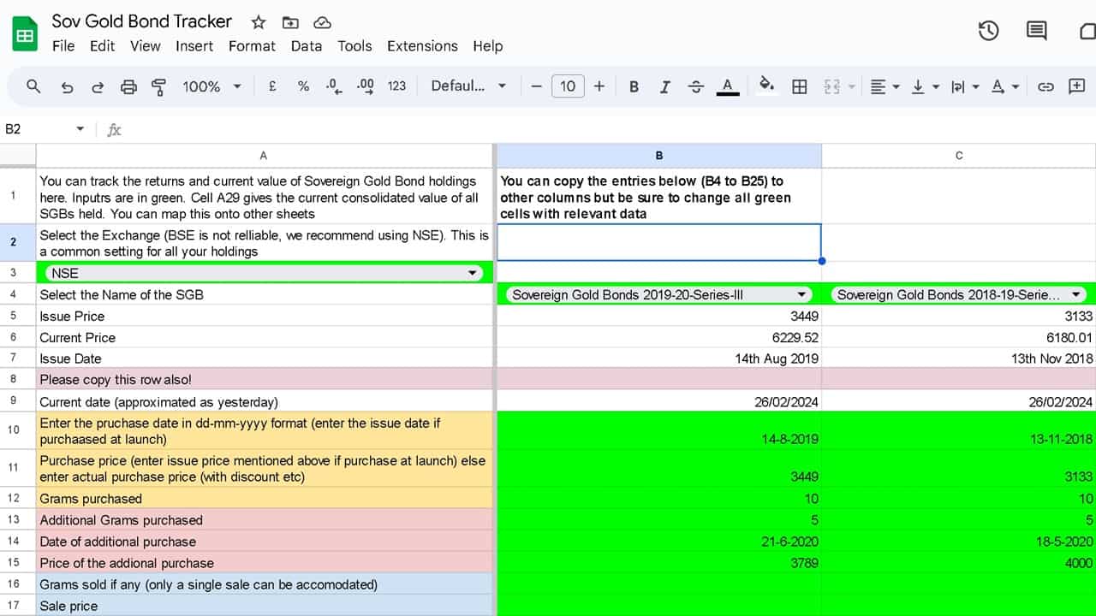
Task: Open the Data menu
Action: 307,46
